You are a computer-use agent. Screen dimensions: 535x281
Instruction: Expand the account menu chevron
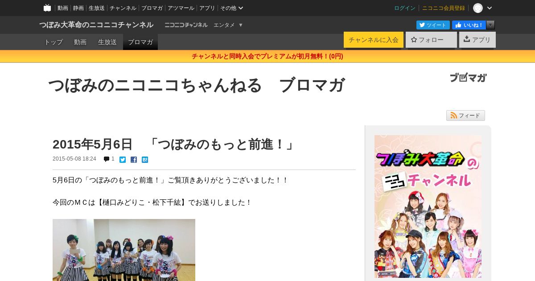pyautogui.click(x=490, y=8)
